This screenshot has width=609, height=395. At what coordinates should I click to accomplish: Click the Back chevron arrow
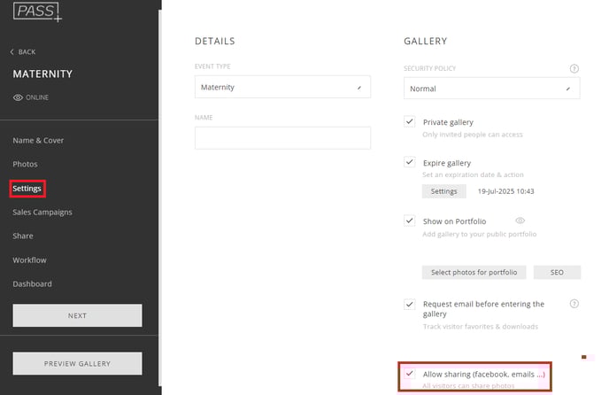(12, 51)
